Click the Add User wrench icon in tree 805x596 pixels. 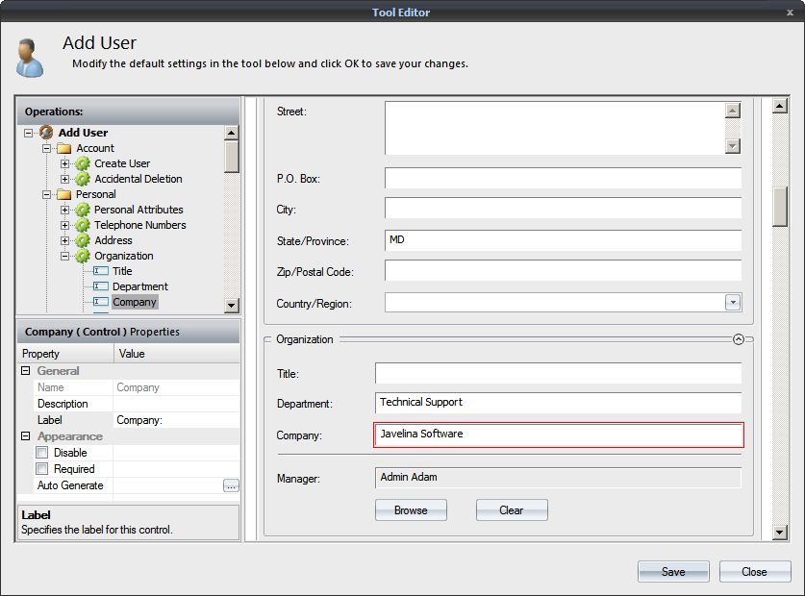click(x=46, y=132)
